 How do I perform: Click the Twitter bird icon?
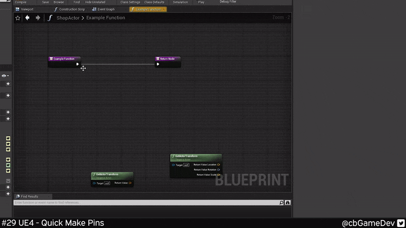coord(400,223)
